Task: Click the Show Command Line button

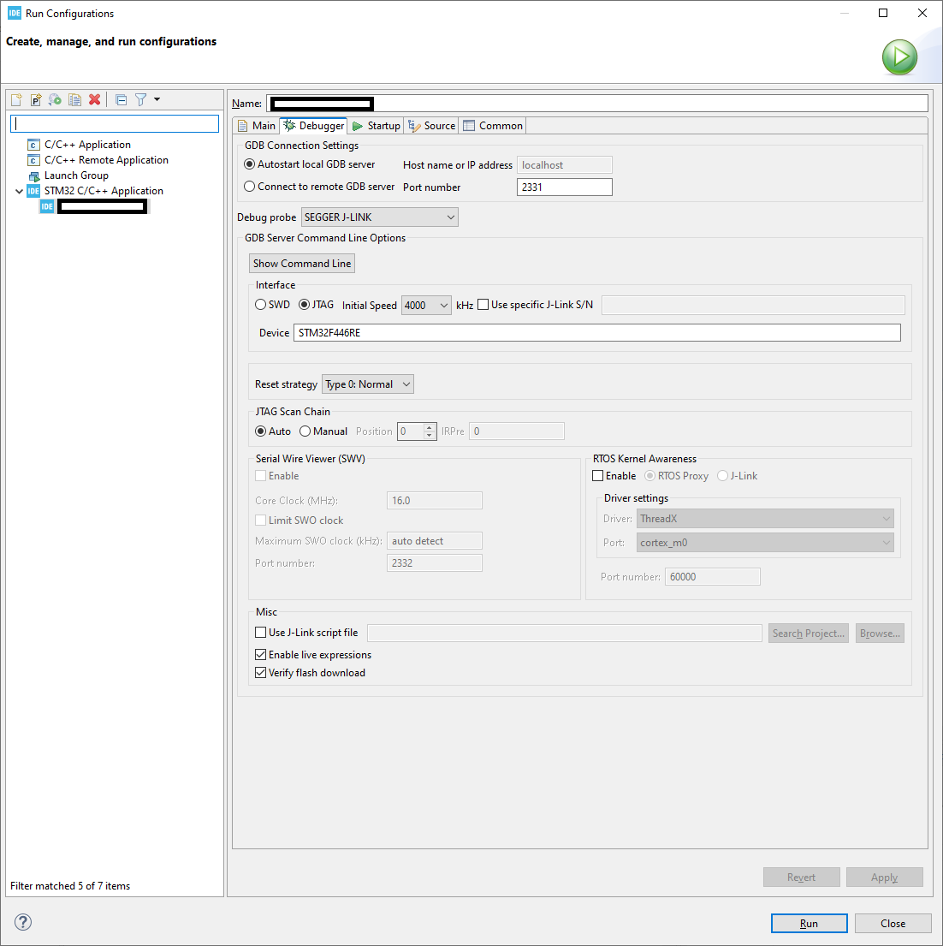Action: pyautogui.click(x=301, y=263)
